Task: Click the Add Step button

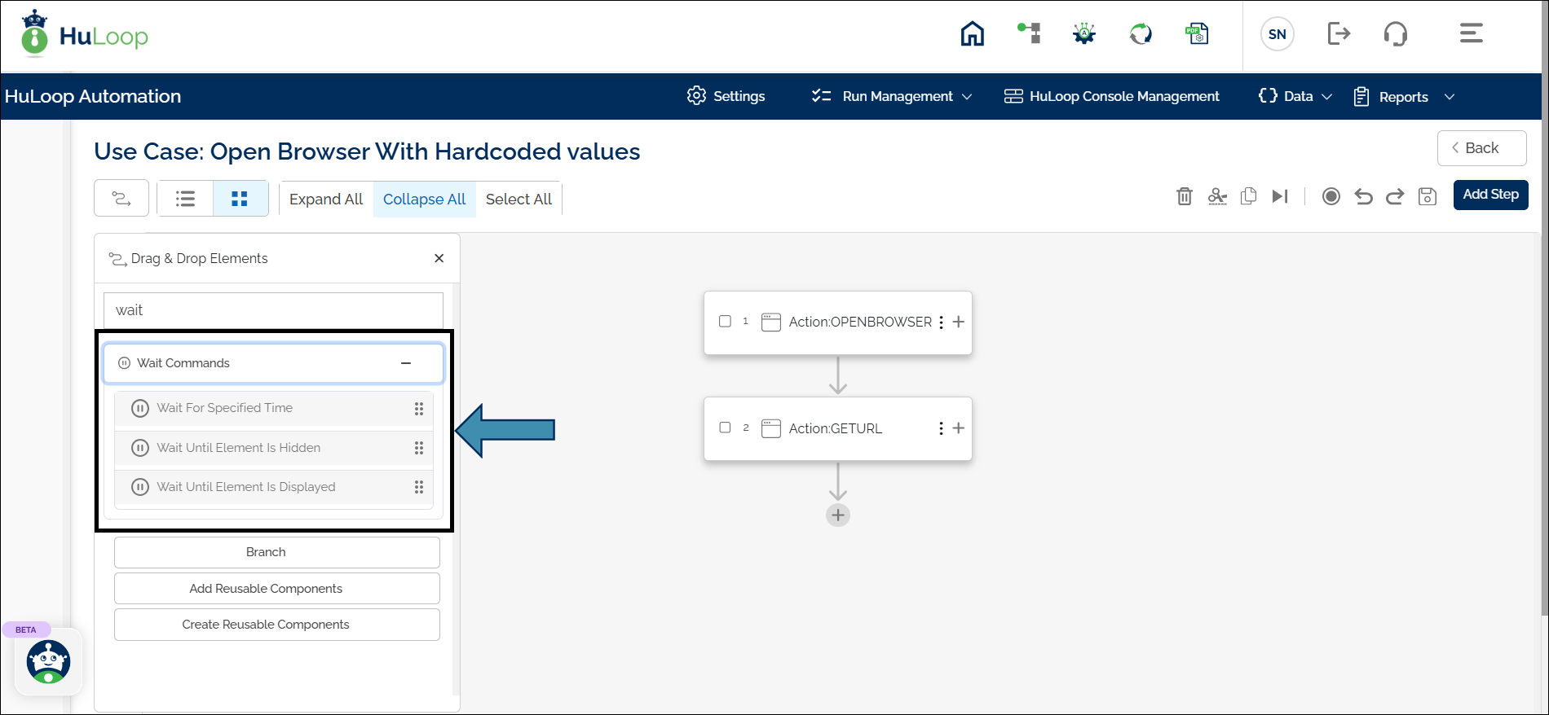Action: point(1490,195)
